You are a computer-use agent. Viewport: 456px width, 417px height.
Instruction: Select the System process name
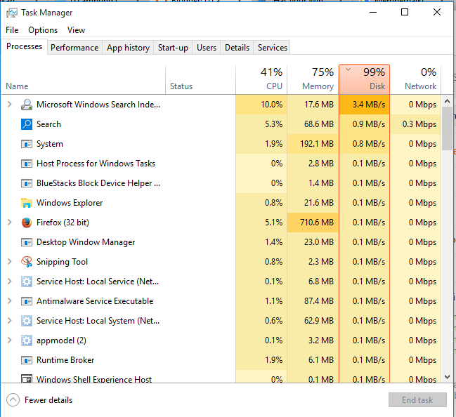coord(50,144)
